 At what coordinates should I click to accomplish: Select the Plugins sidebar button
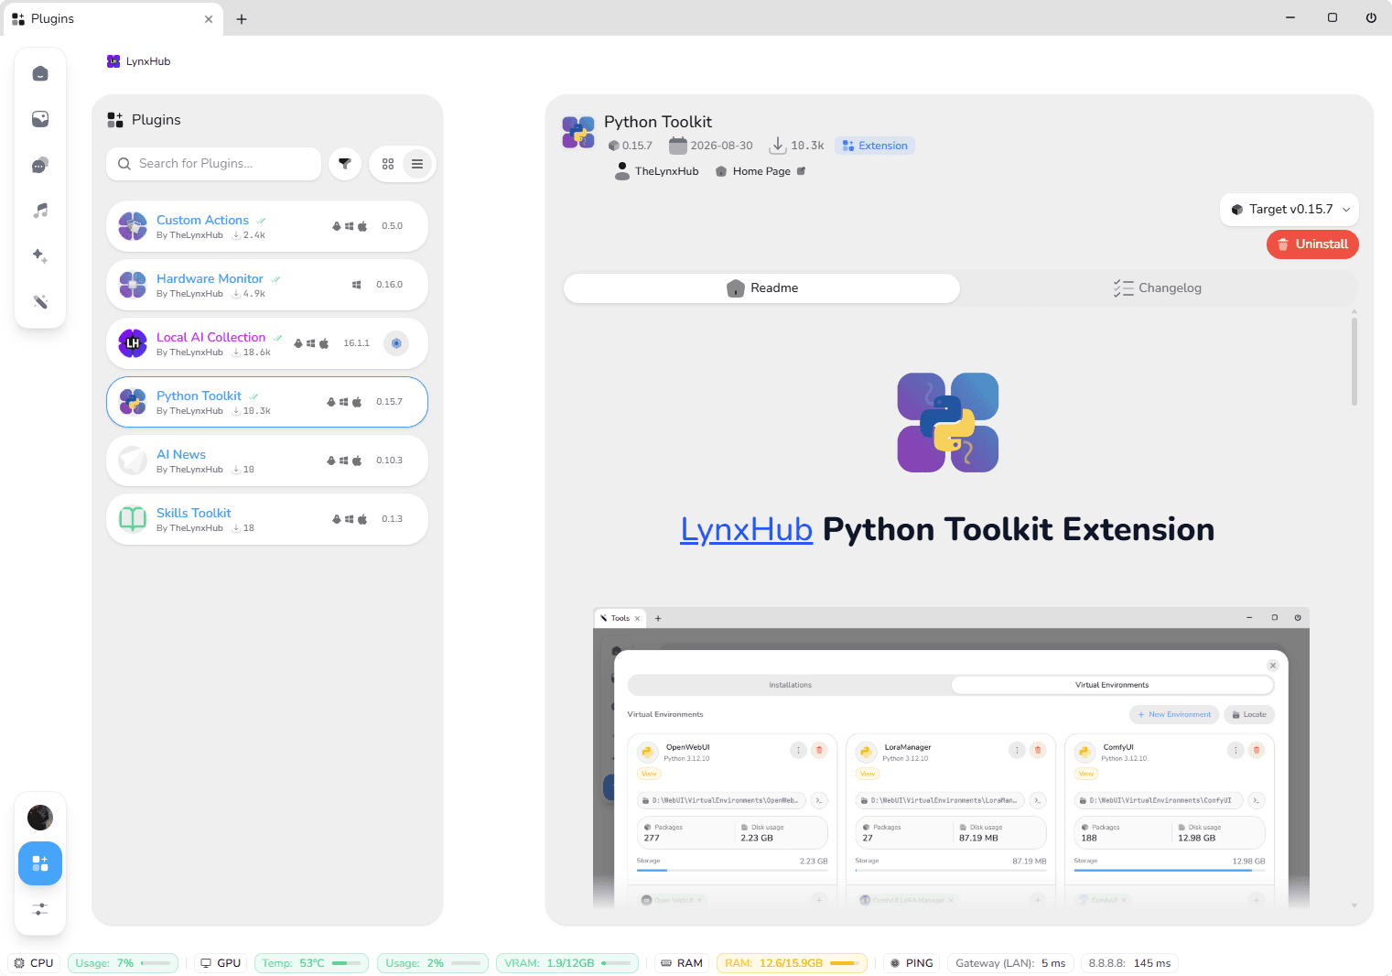click(40, 863)
